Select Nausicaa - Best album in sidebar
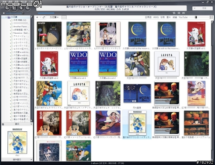Screen dimensions: 215x165 [x=21, y=33]
